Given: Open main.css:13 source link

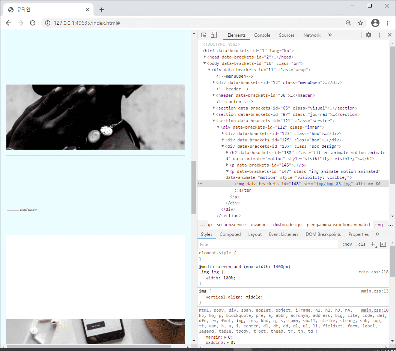Looking at the screenshot, I should click(x=375, y=291).
